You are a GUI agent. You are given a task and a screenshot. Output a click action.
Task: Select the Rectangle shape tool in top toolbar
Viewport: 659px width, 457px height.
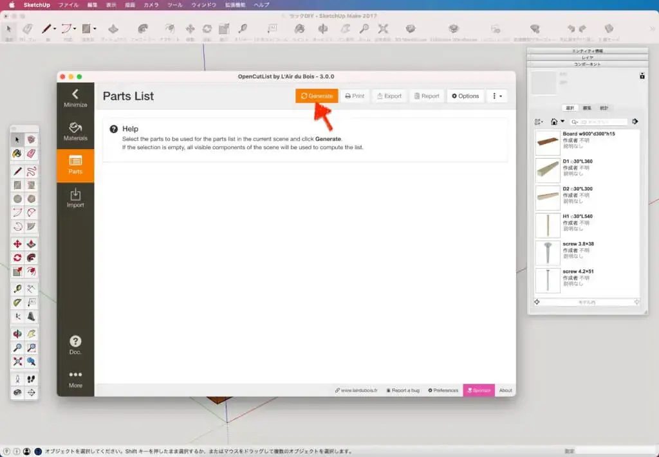pyautogui.click(x=86, y=29)
